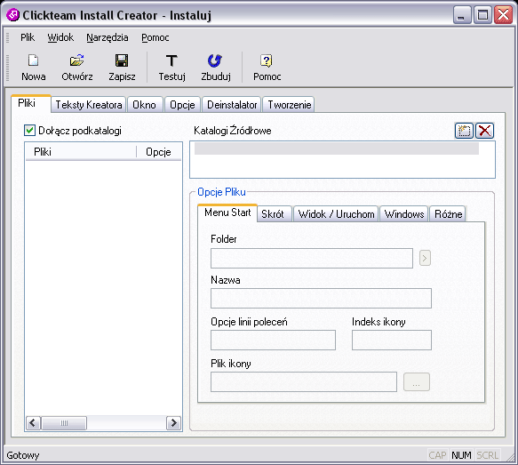Click the right arrow of the horizontal scrollbar
The image size is (518, 465).
pos(174,422)
